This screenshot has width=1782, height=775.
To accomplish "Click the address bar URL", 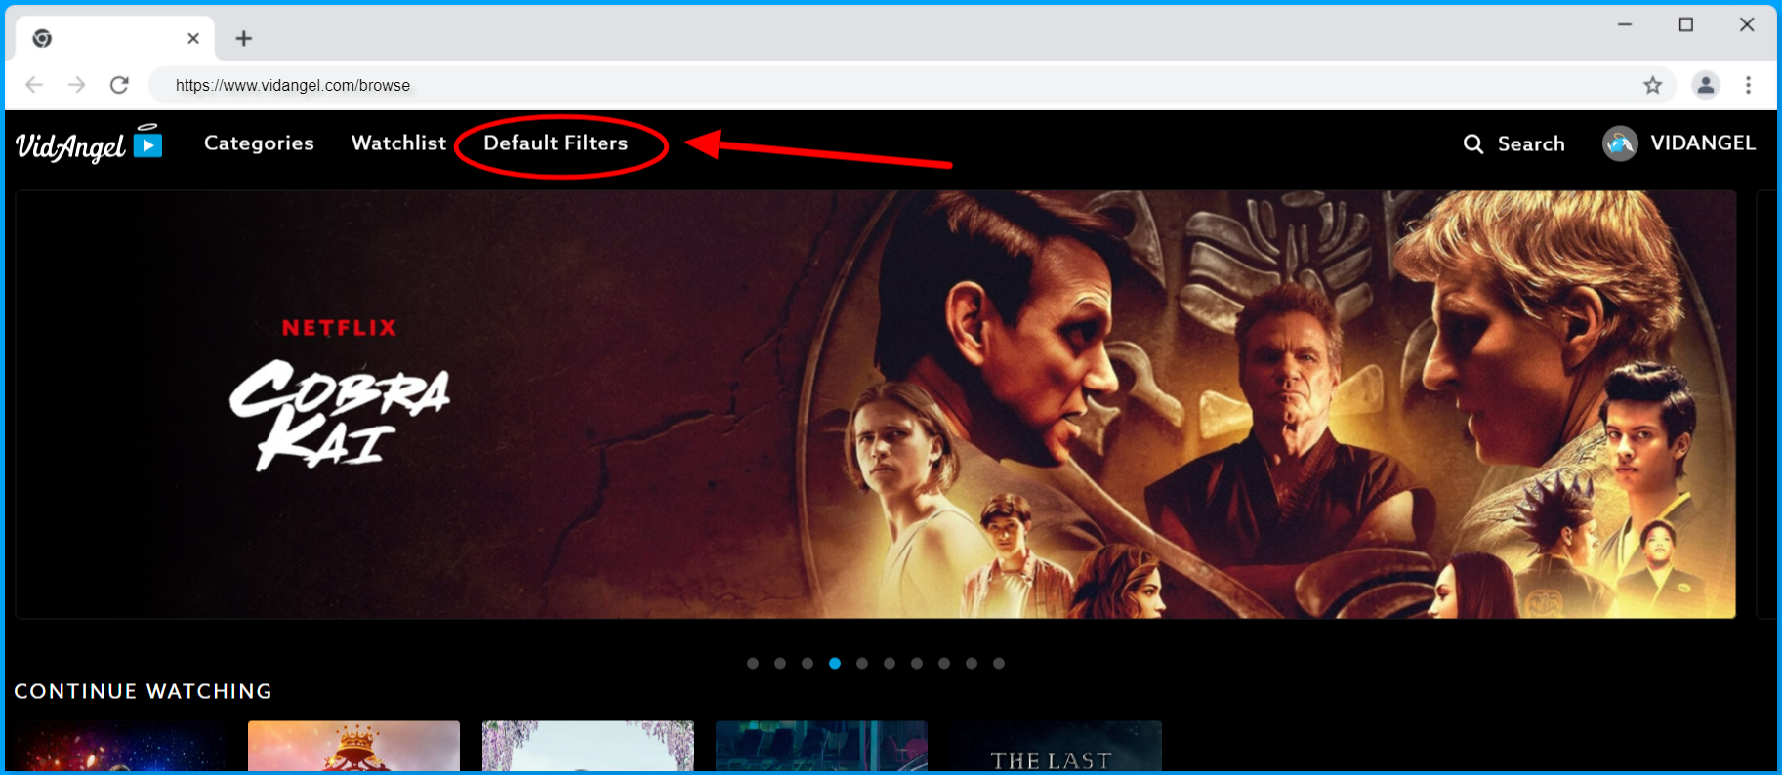I will (293, 85).
